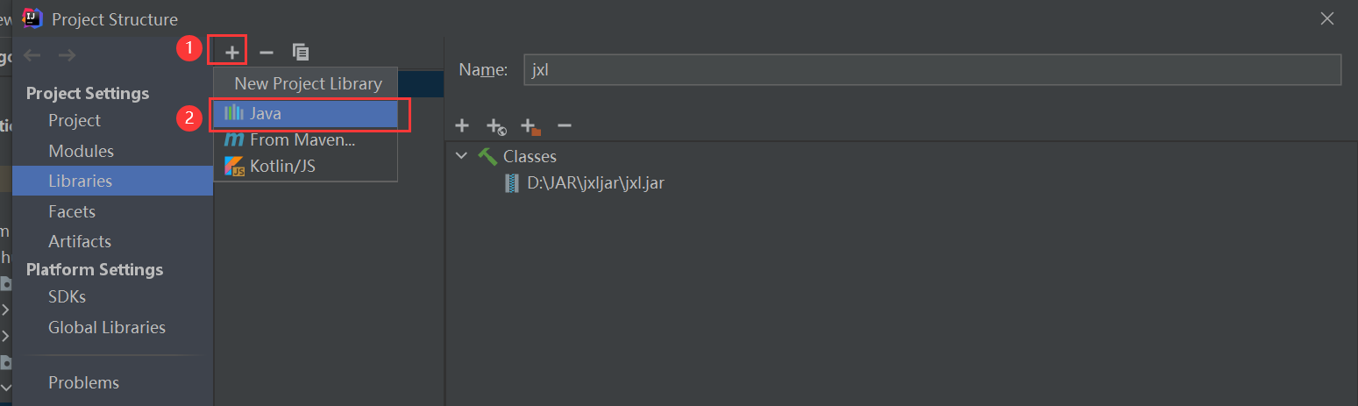Image resolution: width=1358 pixels, height=406 pixels.
Task: Click the forward navigation arrow
Action: click(x=67, y=55)
